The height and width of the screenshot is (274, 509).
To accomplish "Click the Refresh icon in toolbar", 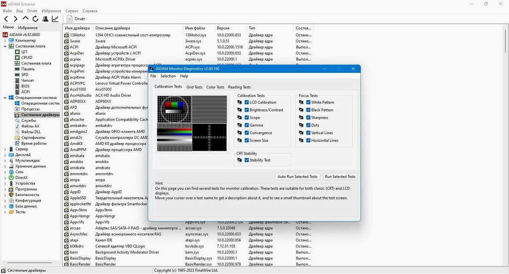I will 35,19.
